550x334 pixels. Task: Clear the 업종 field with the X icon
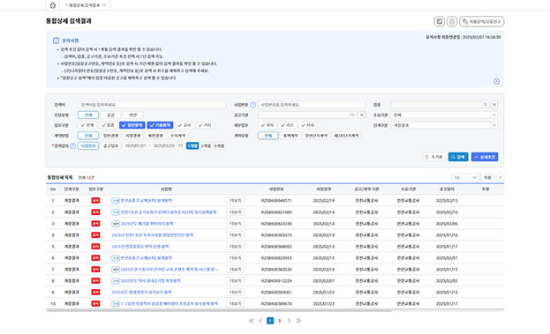point(493,105)
